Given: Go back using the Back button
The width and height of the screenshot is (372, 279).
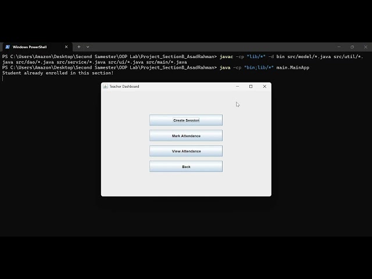Looking at the screenshot, I should coord(186,166).
